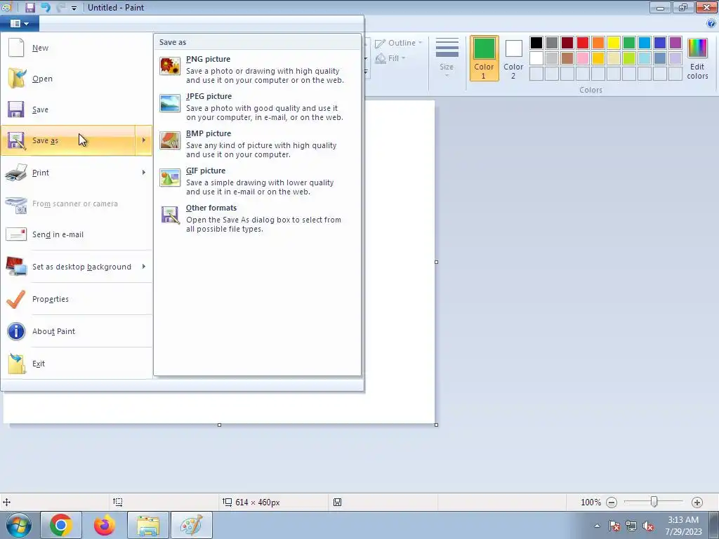
Task: Click the Save floppy disk menu icon
Action: coord(16,109)
